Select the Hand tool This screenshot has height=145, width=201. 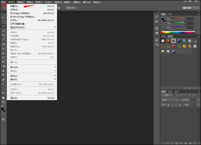3,97
